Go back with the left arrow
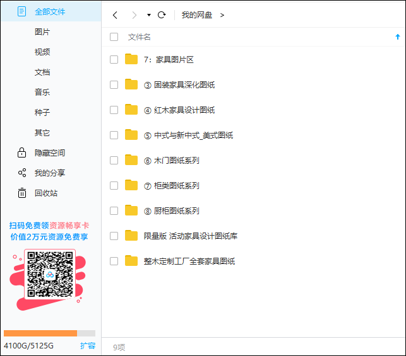This screenshot has height=356, width=406. click(115, 15)
